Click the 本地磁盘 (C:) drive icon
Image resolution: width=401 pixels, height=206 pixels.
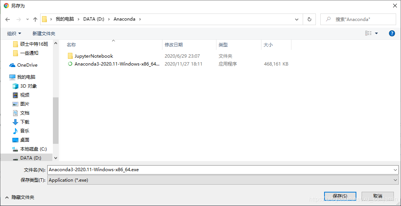[x=16, y=149]
